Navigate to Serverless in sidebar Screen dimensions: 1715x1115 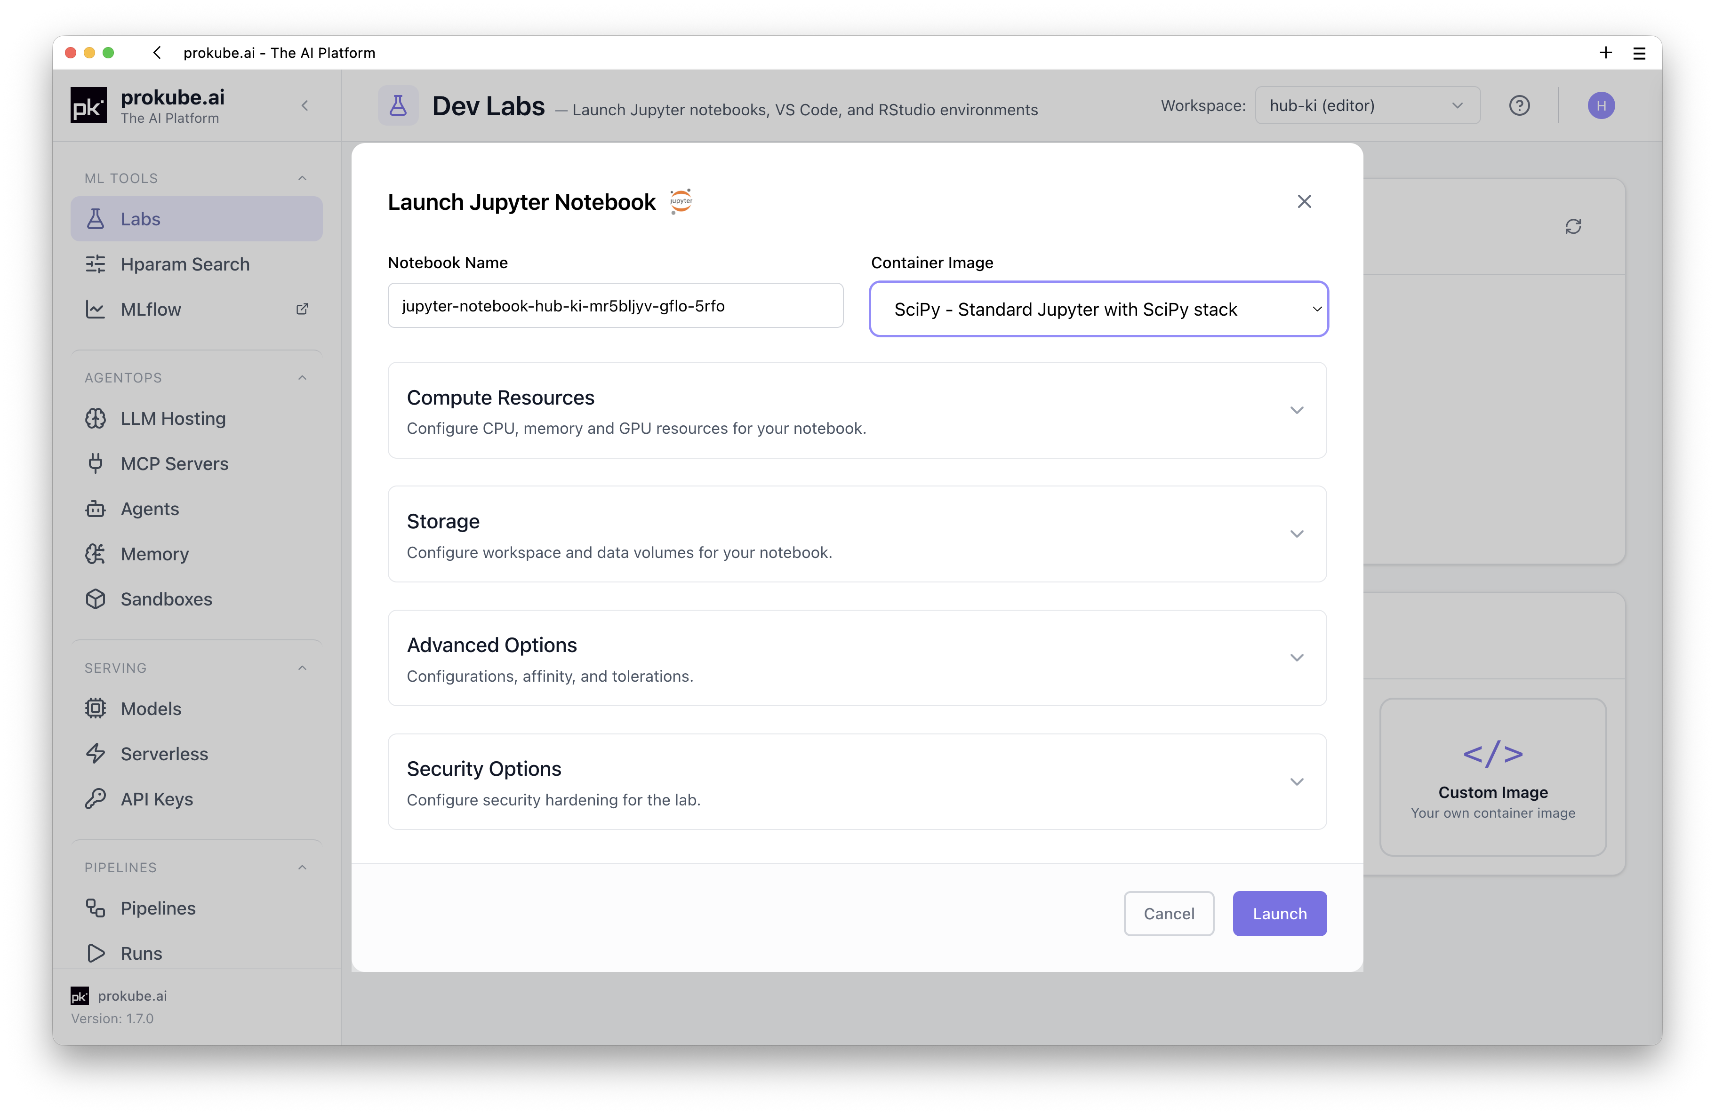(196, 753)
